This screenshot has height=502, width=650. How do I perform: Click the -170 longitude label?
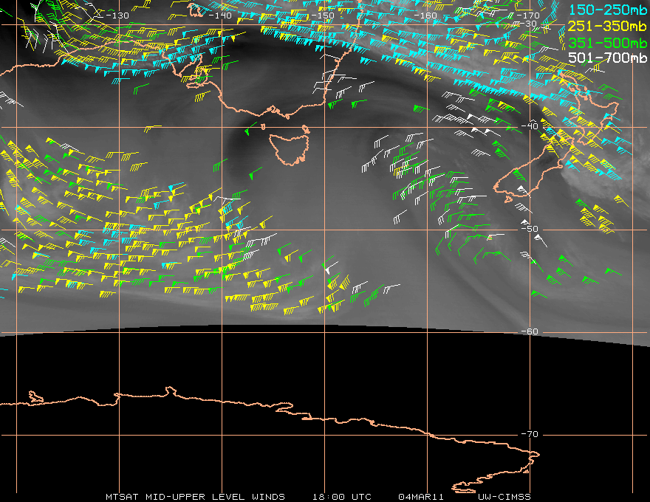coord(527,15)
